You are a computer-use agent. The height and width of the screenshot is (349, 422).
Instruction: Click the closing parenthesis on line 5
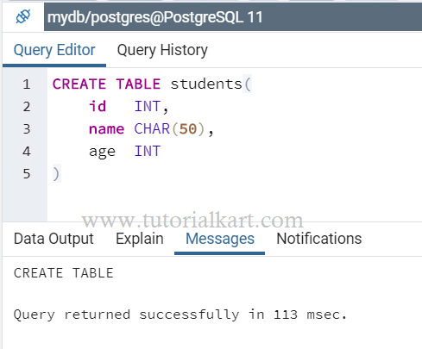[x=56, y=174]
